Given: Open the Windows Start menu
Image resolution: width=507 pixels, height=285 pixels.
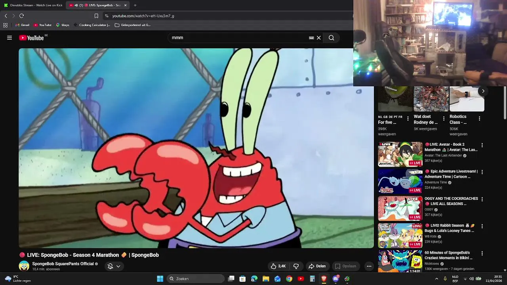Looking at the screenshot, I should point(160,279).
